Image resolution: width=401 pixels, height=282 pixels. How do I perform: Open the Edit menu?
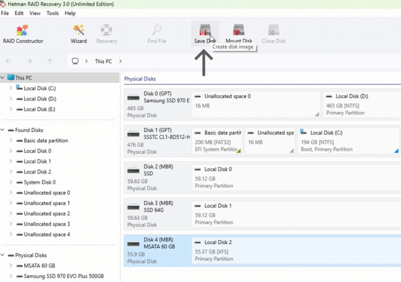[x=19, y=13]
